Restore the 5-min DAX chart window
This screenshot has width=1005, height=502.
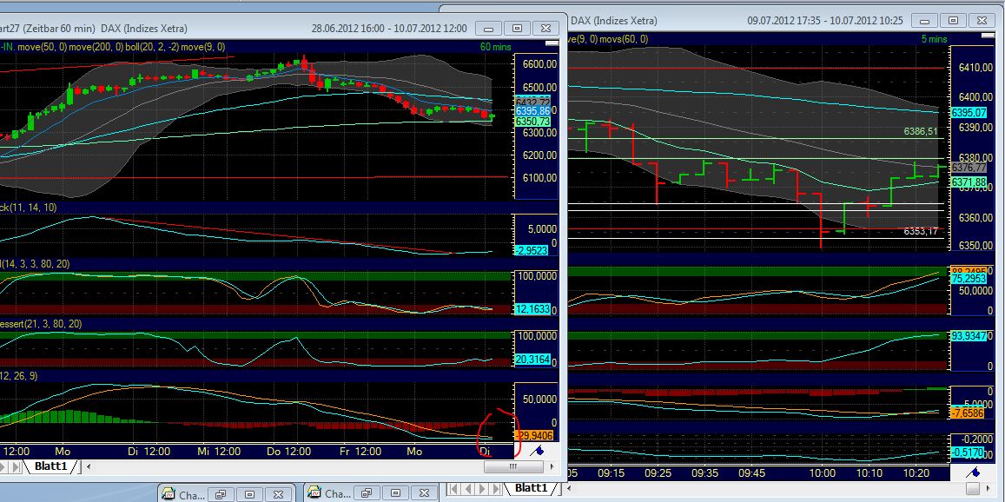coord(952,19)
